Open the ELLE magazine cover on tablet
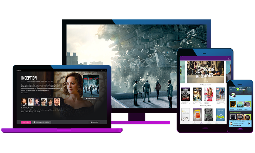Viewport: 255px width, 153px height. (209, 94)
